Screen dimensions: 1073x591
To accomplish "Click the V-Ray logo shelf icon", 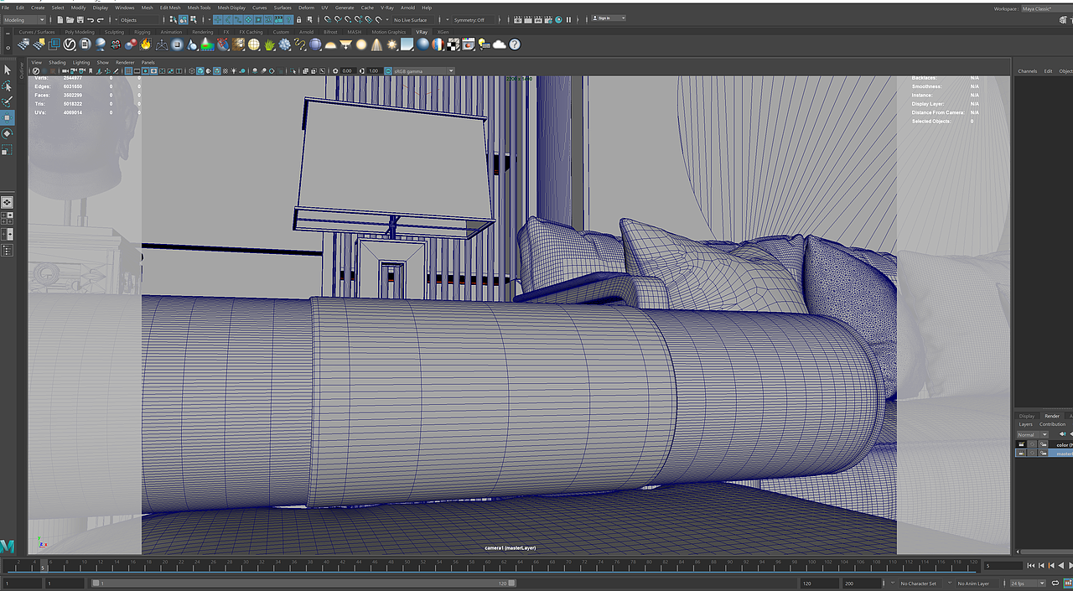I will tap(69, 44).
